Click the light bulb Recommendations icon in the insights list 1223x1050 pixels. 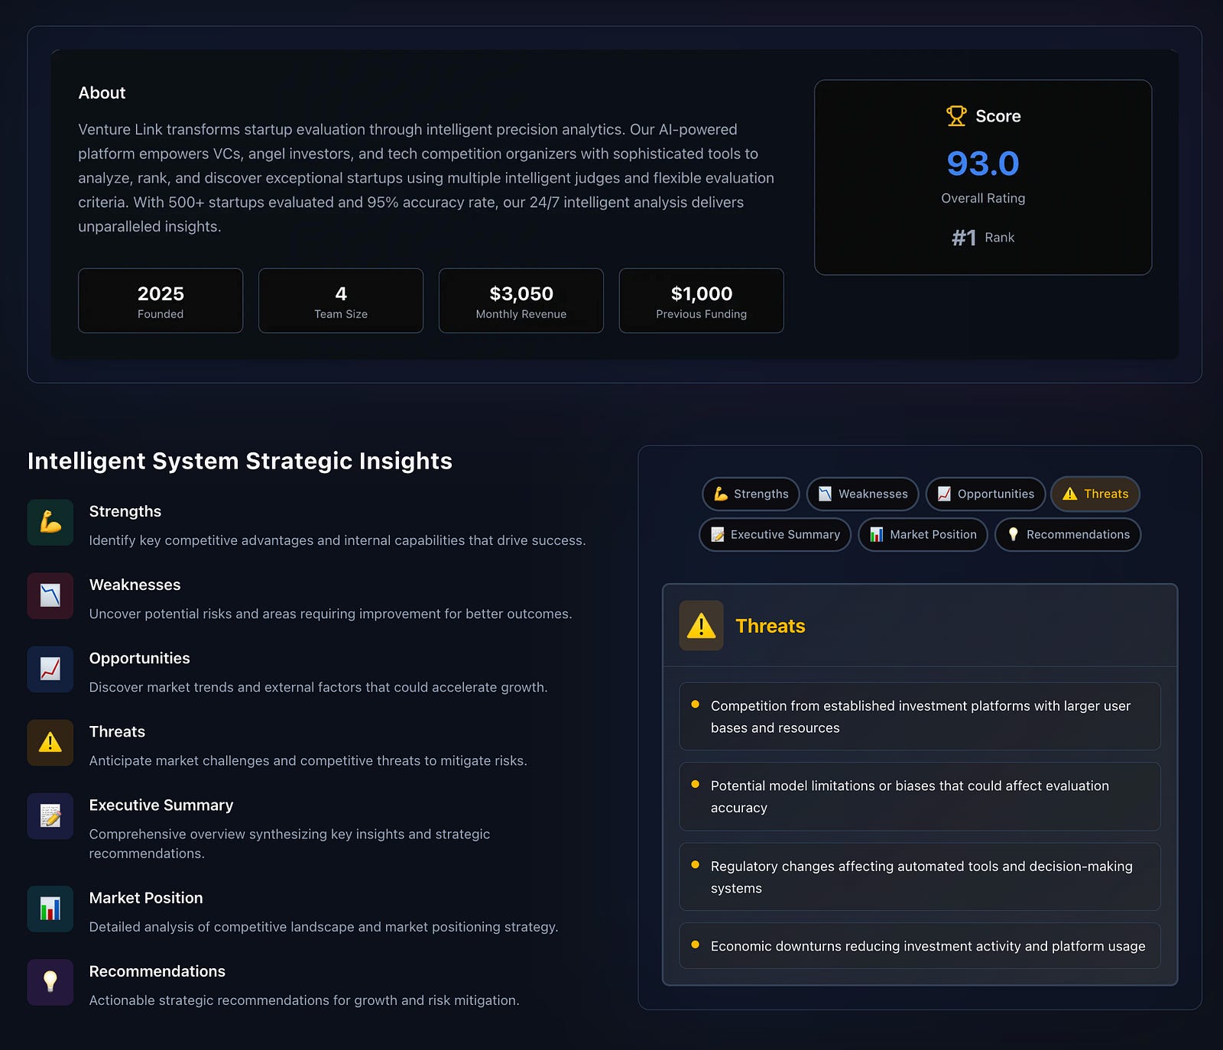tap(50, 982)
